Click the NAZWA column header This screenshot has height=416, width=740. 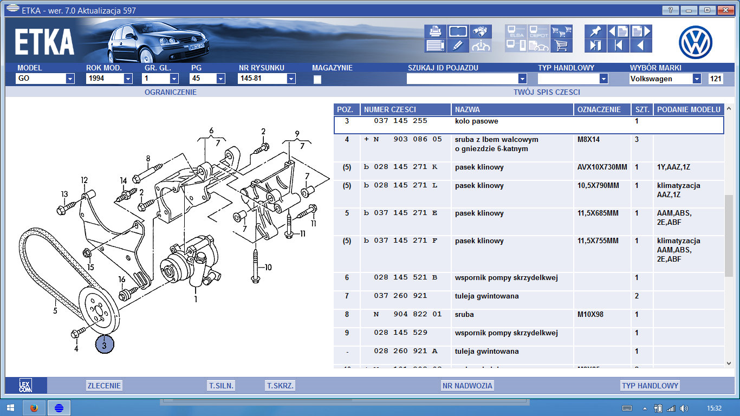pos(512,109)
